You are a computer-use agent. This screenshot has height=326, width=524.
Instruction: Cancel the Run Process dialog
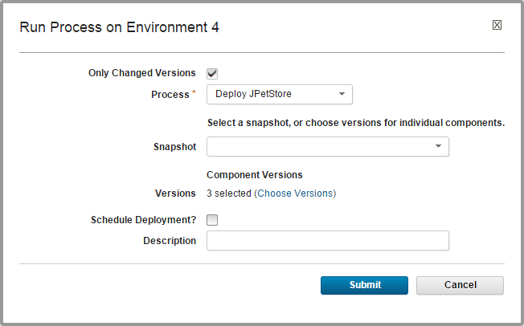(x=460, y=285)
